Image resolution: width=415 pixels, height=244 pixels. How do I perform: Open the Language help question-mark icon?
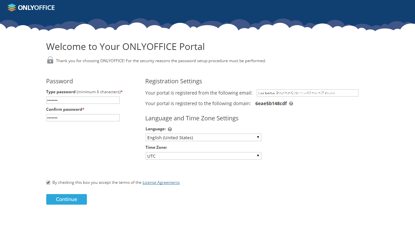[x=170, y=129]
